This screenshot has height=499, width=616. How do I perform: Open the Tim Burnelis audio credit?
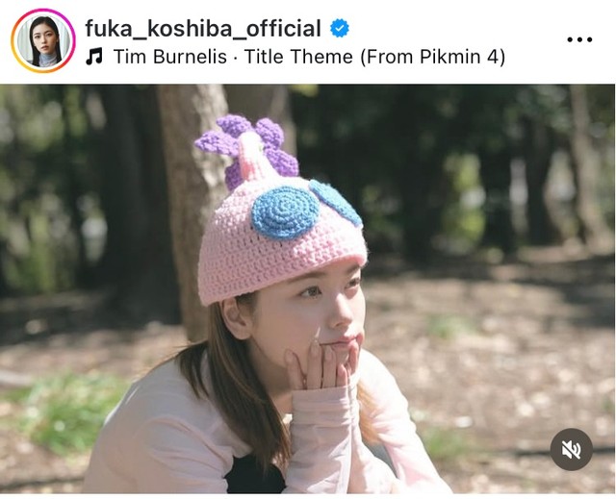(170, 57)
